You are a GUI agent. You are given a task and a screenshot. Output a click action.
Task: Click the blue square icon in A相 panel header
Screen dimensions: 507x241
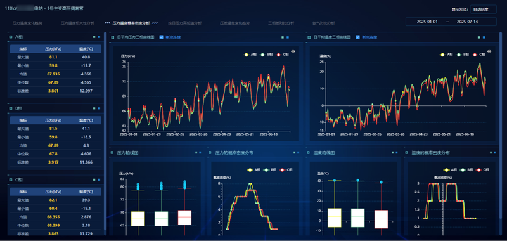[99, 37]
